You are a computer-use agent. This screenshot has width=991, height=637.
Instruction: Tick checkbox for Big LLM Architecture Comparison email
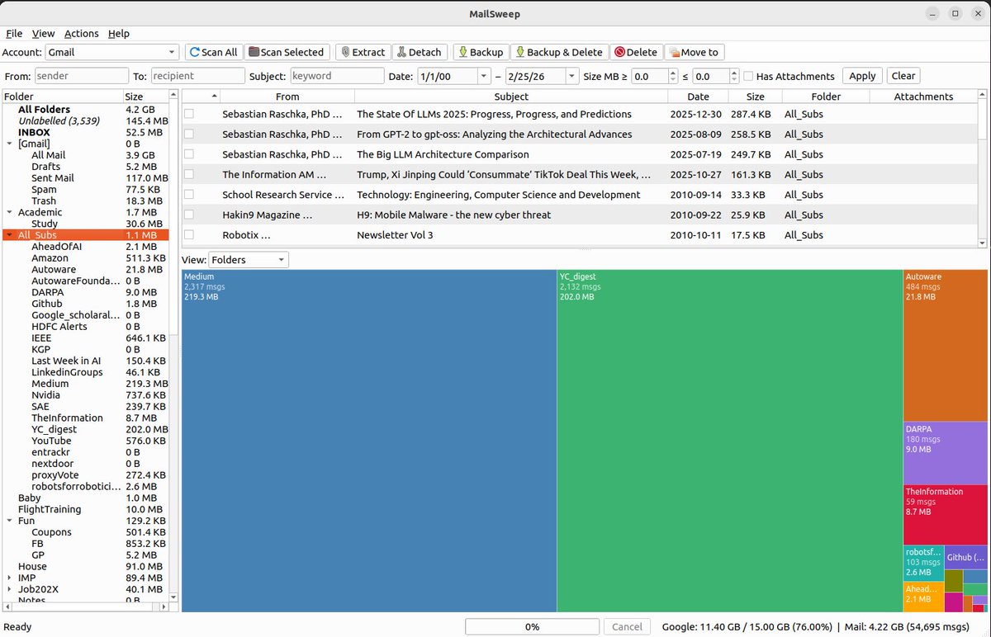[189, 154]
